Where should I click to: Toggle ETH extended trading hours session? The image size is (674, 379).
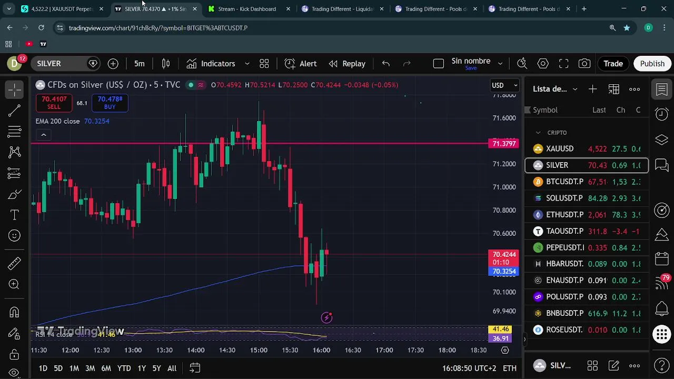click(x=510, y=368)
